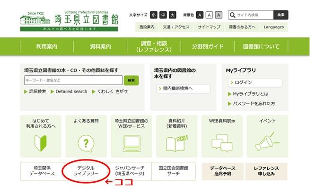Set text size to small (小)
The image size is (324, 195).
[x=154, y=15]
